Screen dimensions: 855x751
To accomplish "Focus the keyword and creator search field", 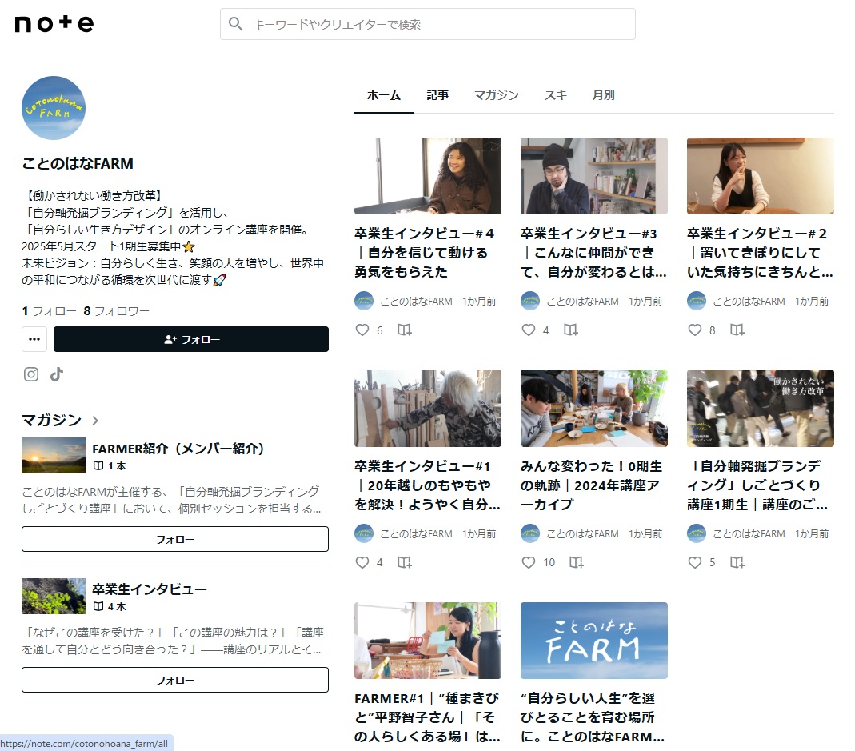I will coord(427,24).
